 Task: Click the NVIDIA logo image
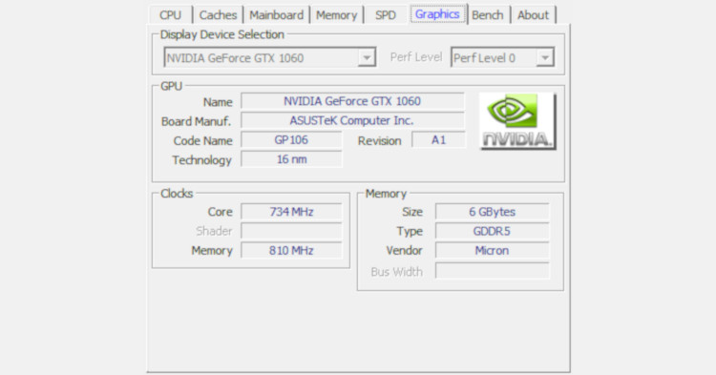click(x=517, y=121)
